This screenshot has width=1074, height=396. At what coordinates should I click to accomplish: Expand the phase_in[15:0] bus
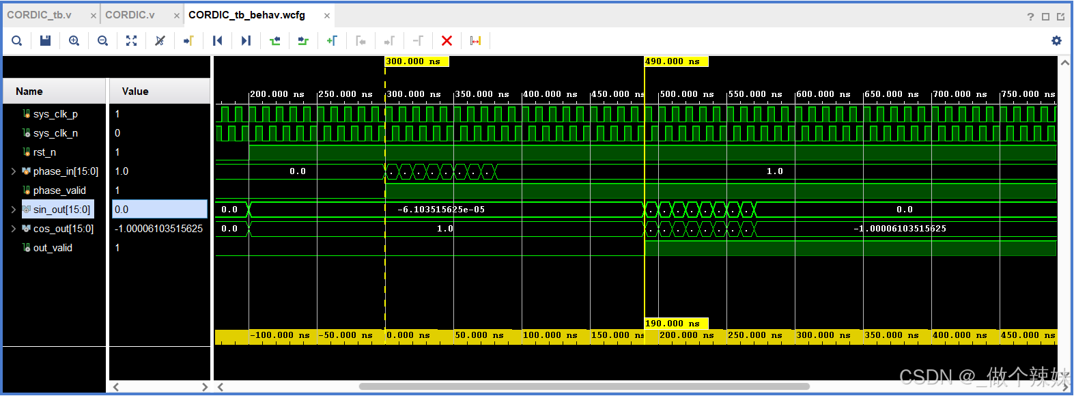tap(13, 171)
